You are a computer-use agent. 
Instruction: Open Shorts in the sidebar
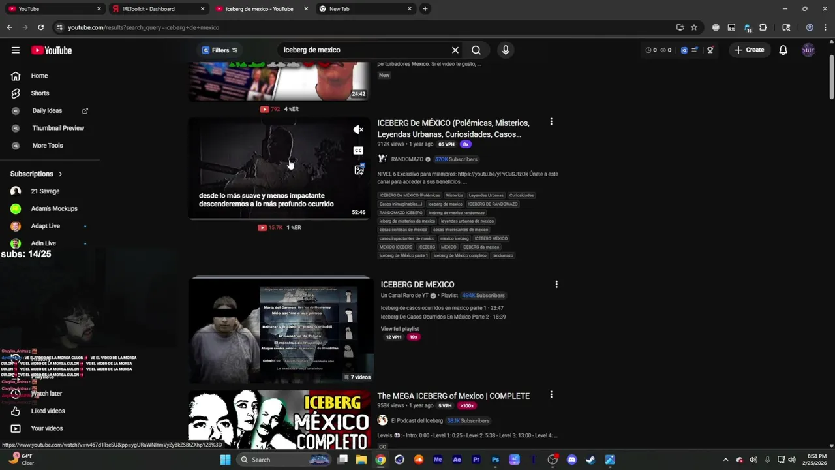coord(40,93)
